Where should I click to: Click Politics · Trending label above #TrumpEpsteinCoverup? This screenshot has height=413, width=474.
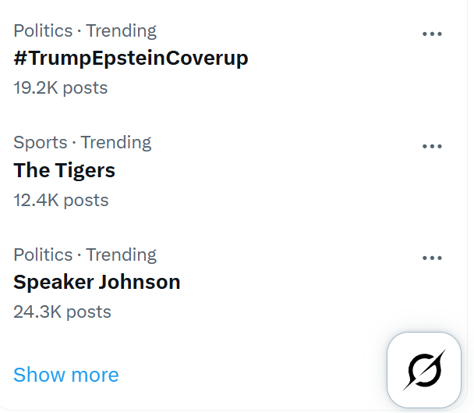[85, 31]
